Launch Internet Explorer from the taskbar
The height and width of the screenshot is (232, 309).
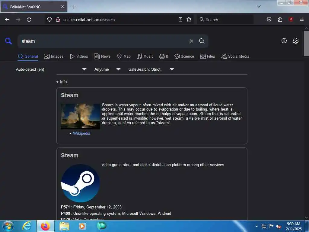pos(27,226)
